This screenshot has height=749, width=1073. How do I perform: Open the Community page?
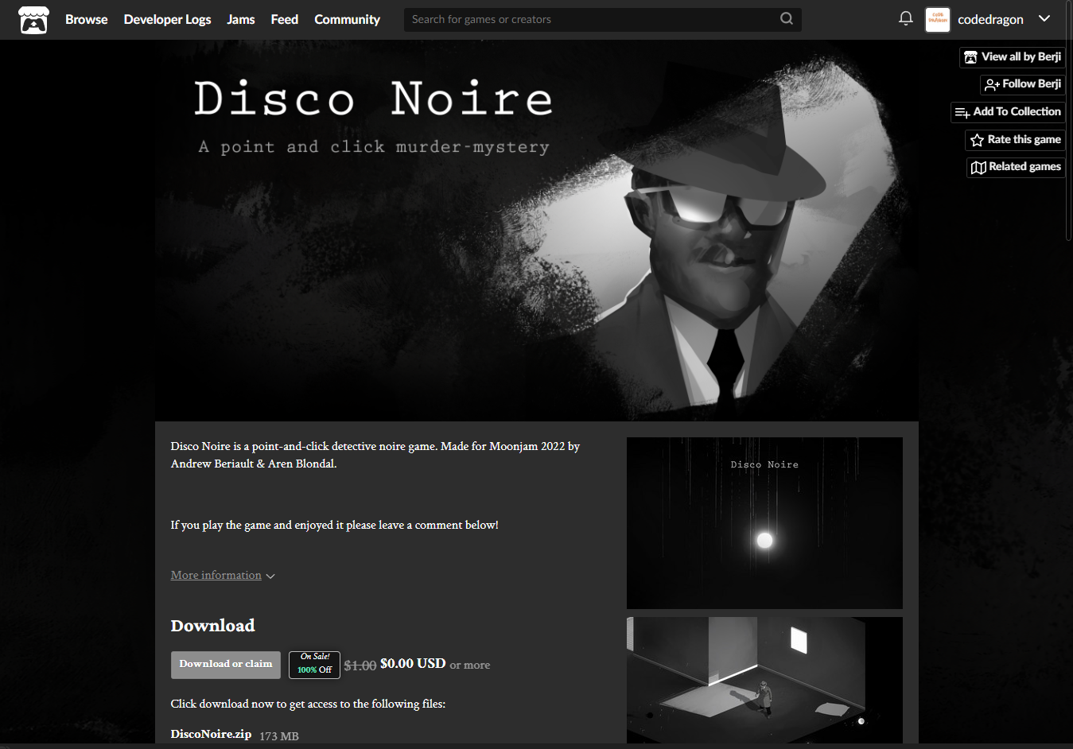tap(347, 19)
